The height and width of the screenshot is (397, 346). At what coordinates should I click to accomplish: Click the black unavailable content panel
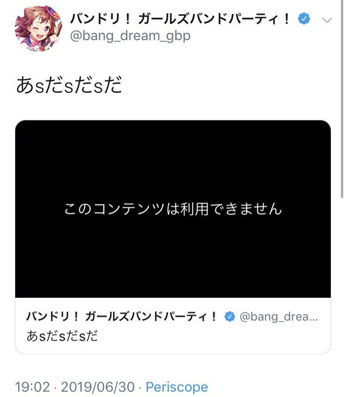tap(173, 209)
